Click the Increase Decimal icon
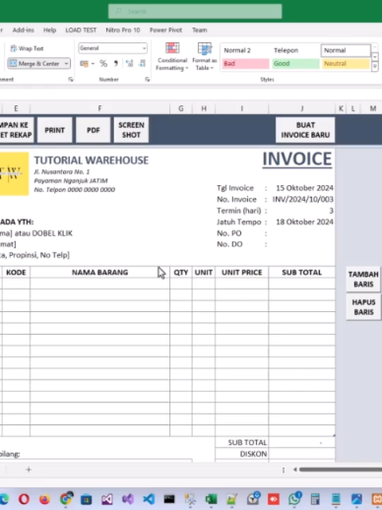Viewport: 382px width, 510px height. tap(129, 63)
